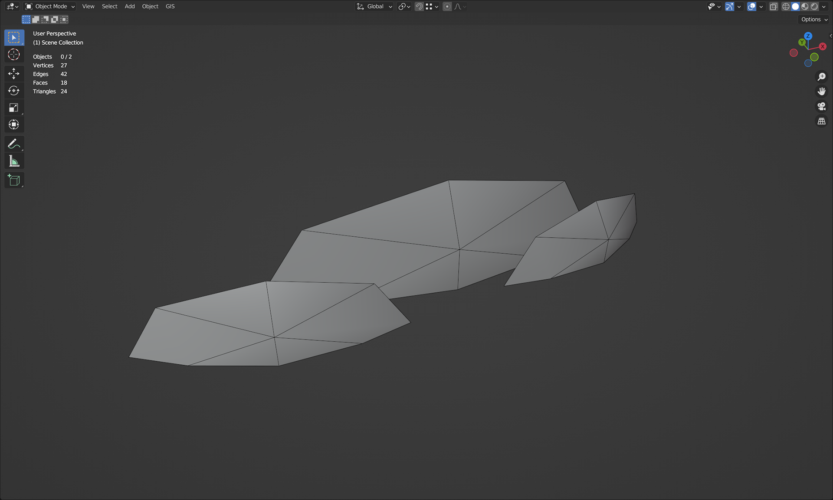This screenshot has height=500, width=833.
Task: Pick the Scale tool
Action: (x=14, y=108)
